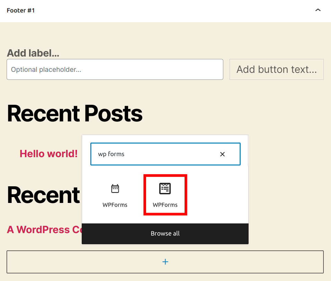Select the WPForms block with form icon
Viewport: 331px width, 281px height.
165,195
